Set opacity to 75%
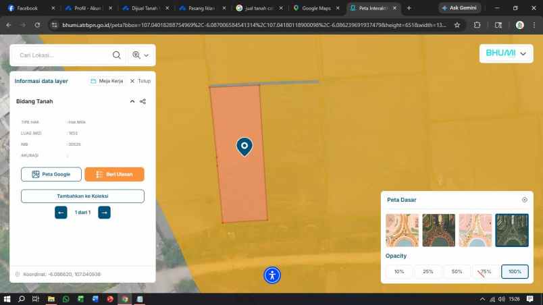The image size is (543, 305). click(x=486, y=271)
